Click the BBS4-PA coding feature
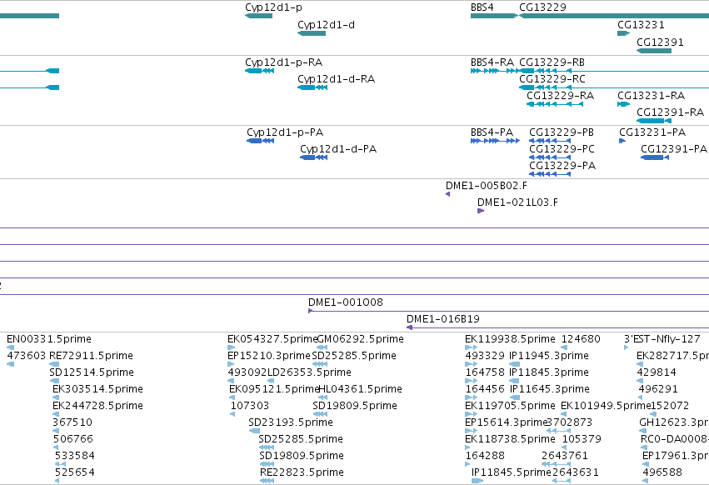This screenshot has width=709, height=485. [x=495, y=141]
